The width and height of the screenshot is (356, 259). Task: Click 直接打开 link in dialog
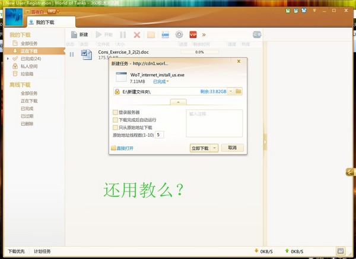(x=125, y=148)
